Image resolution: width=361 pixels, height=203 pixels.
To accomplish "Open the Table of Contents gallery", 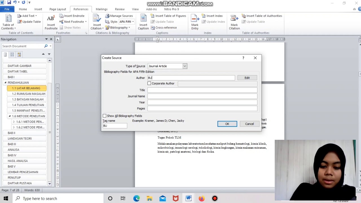I will (8, 22).
